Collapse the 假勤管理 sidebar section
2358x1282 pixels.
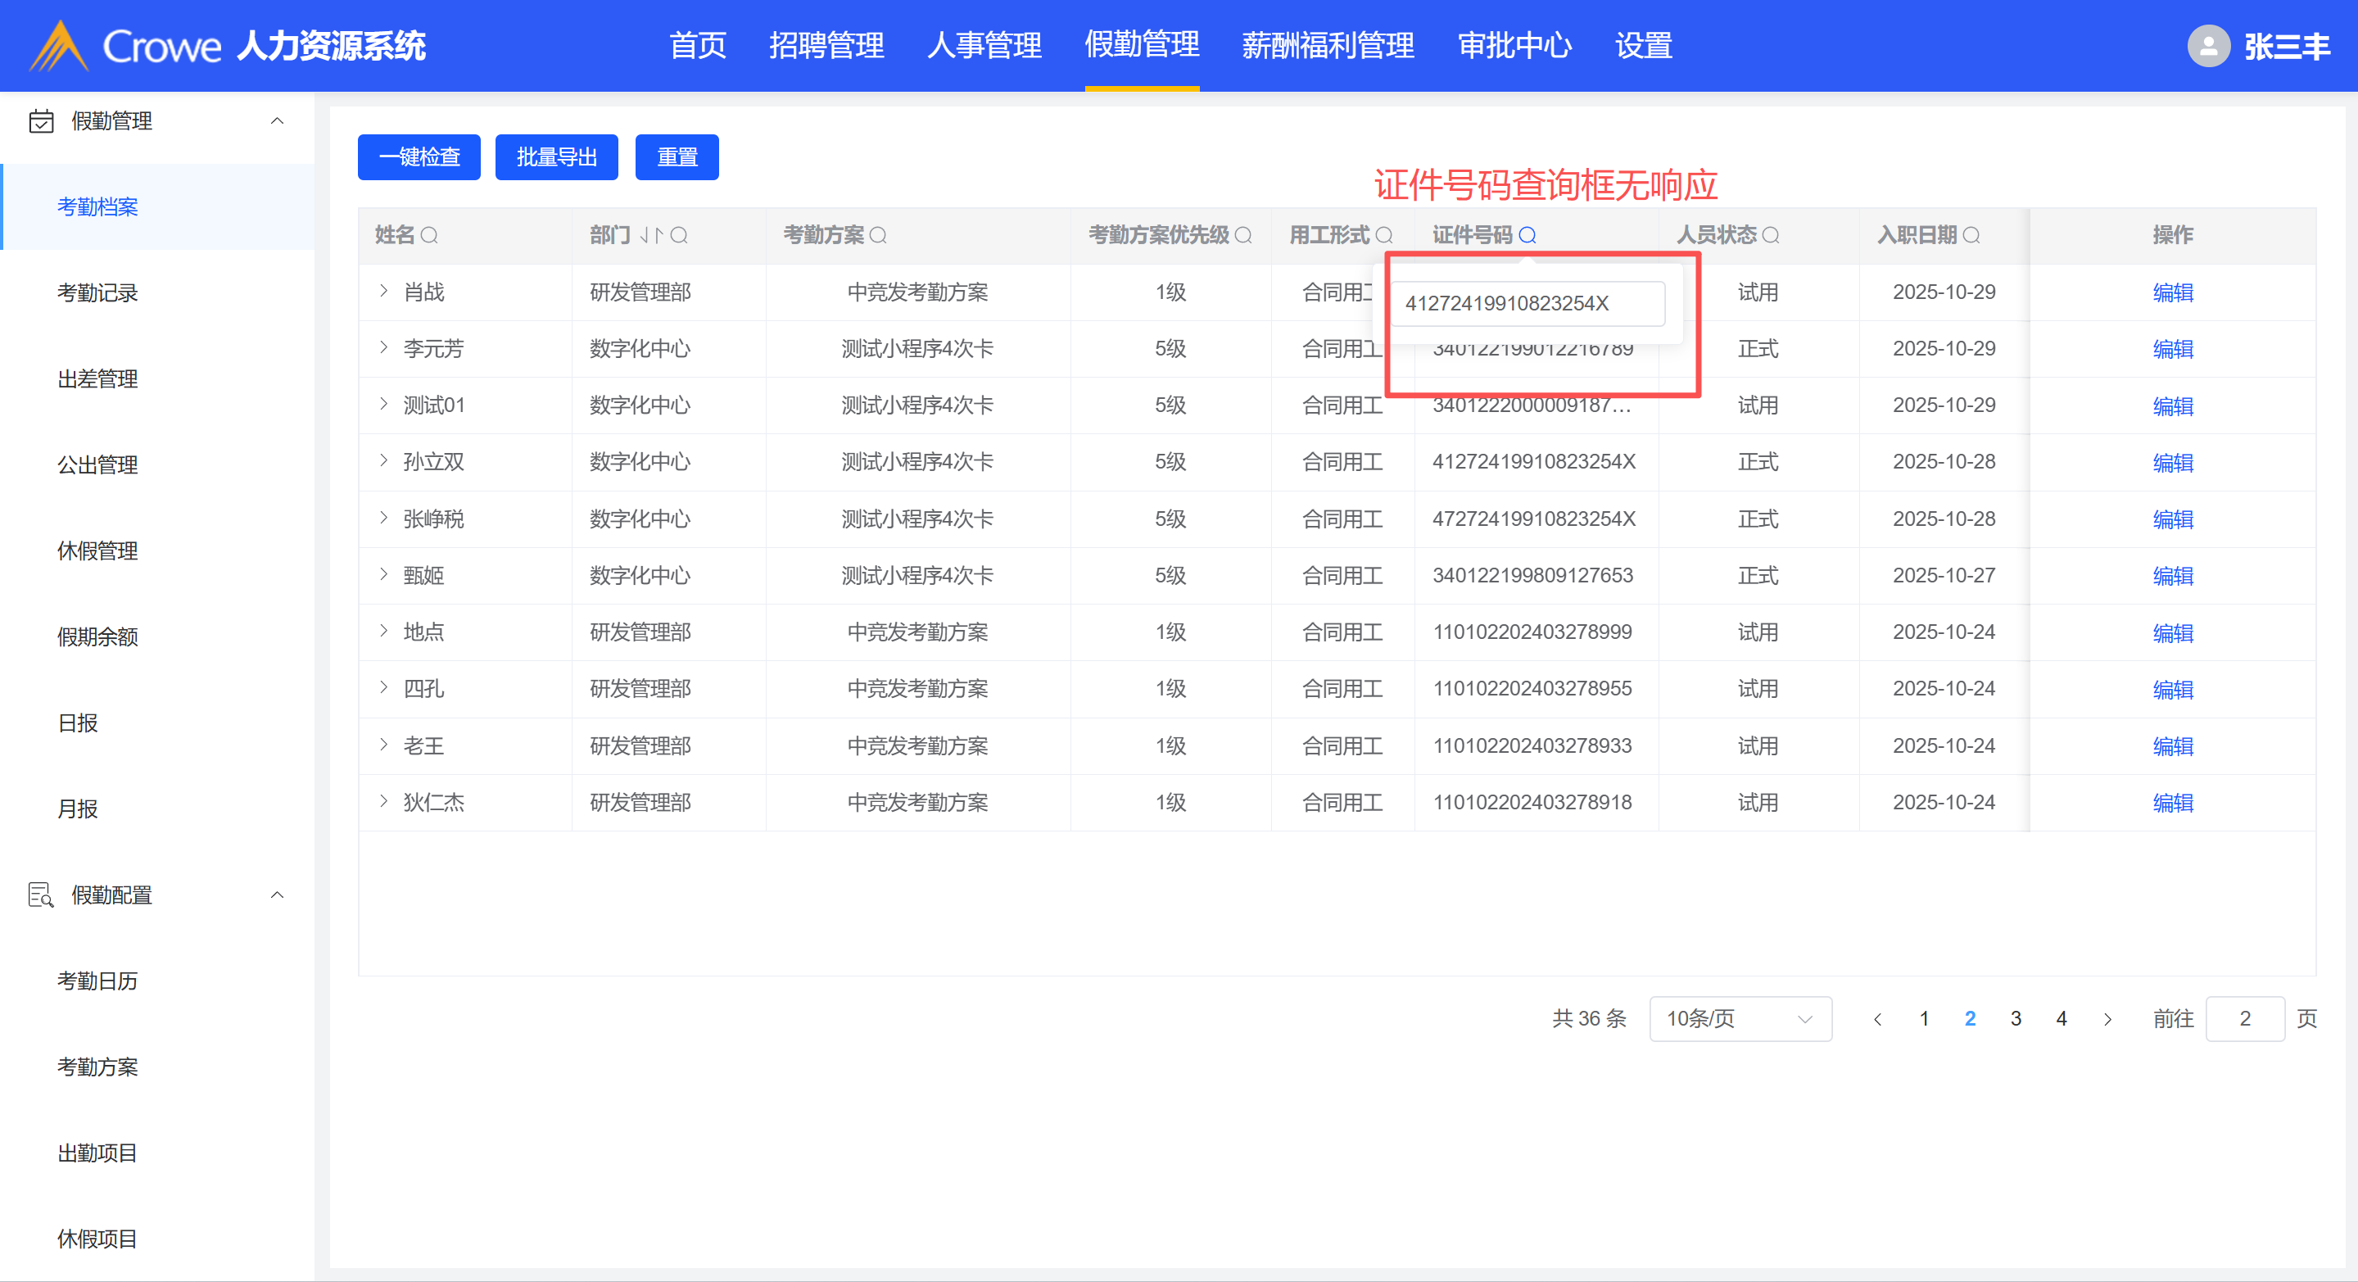coord(277,121)
